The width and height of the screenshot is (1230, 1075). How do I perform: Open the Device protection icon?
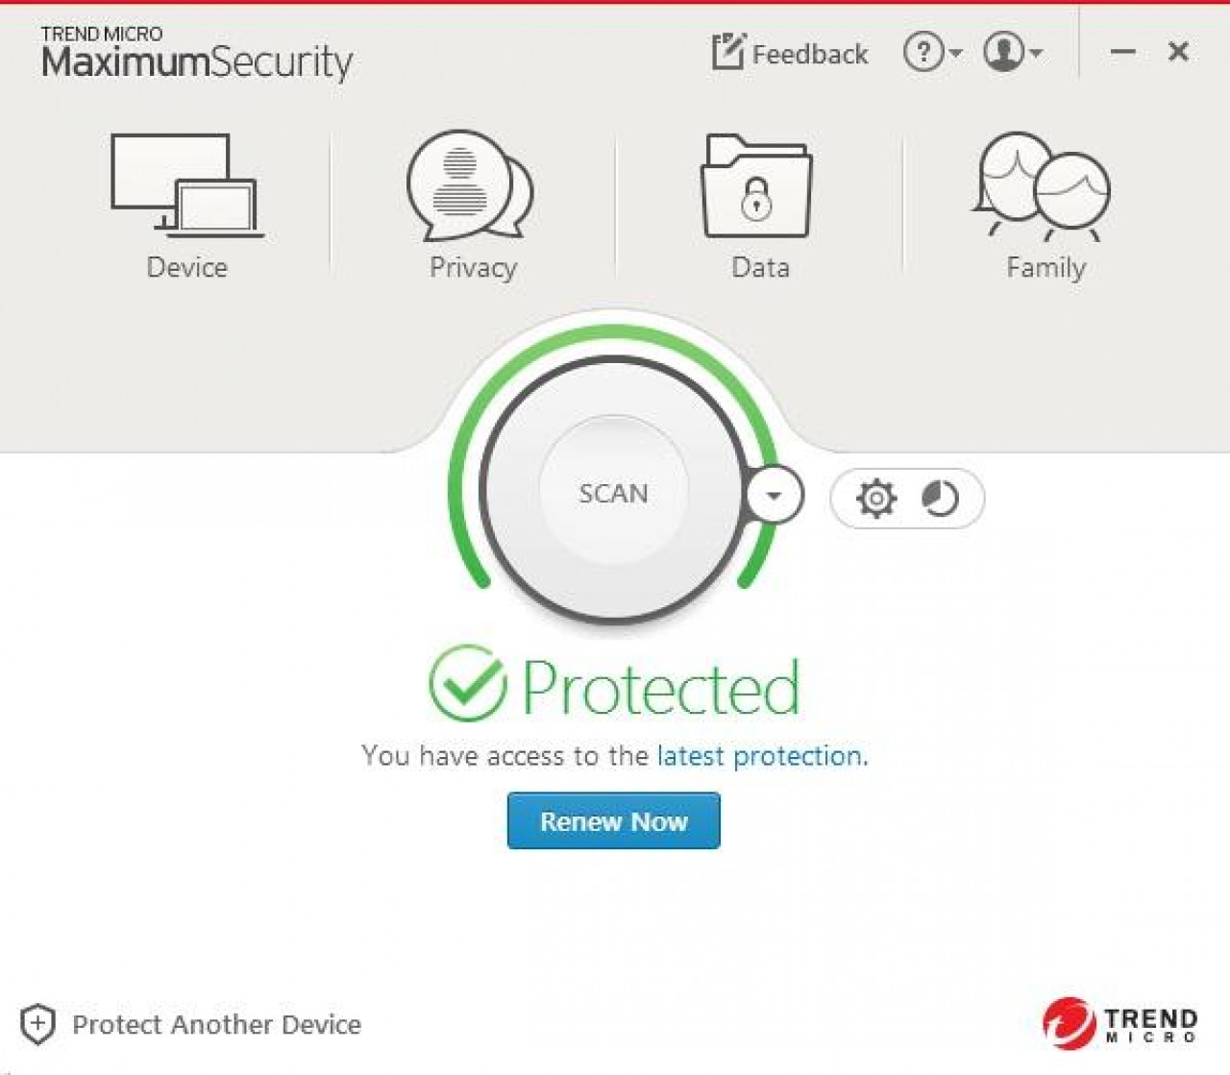click(x=187, y=185)
